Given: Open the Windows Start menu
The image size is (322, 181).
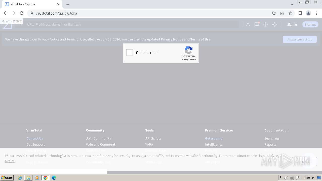Looking at the screenshot, I should point(7,177).
